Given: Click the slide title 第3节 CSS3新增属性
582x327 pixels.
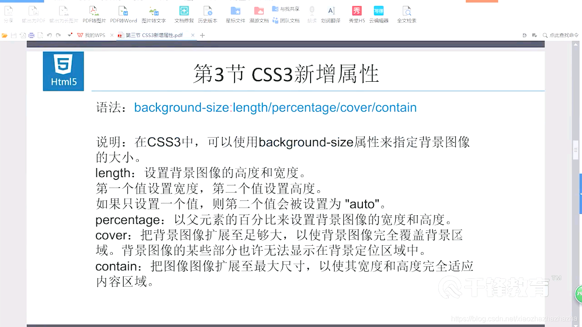Looking at the screenshot, I should click(x=286, y=74).
